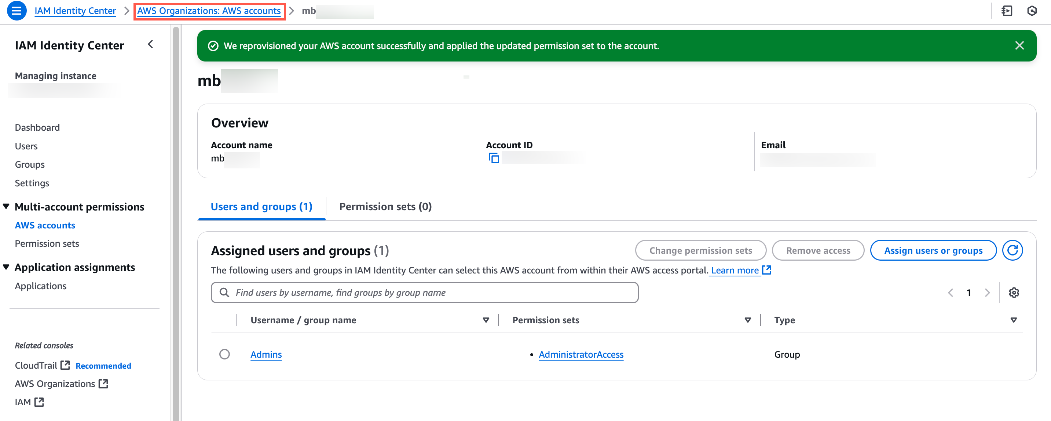Viewport: 1051px width, 421px height.
Task: Open AWS Organizations: AWS accounts breadcrumb
Action: point(209,11)
